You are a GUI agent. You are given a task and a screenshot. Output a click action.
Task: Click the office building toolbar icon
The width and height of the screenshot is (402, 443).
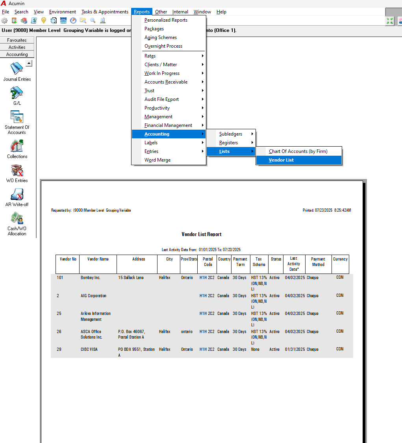tap(103, 20)
